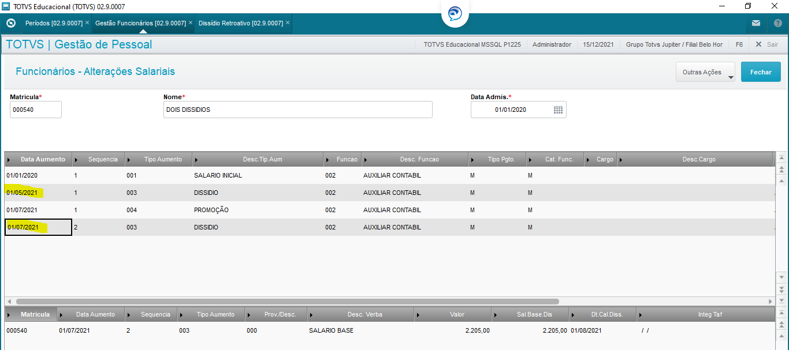The width and height of the screenshot is (789, 350).
Task: Open the help question mark icon
Action: click(x=777, y=23)
